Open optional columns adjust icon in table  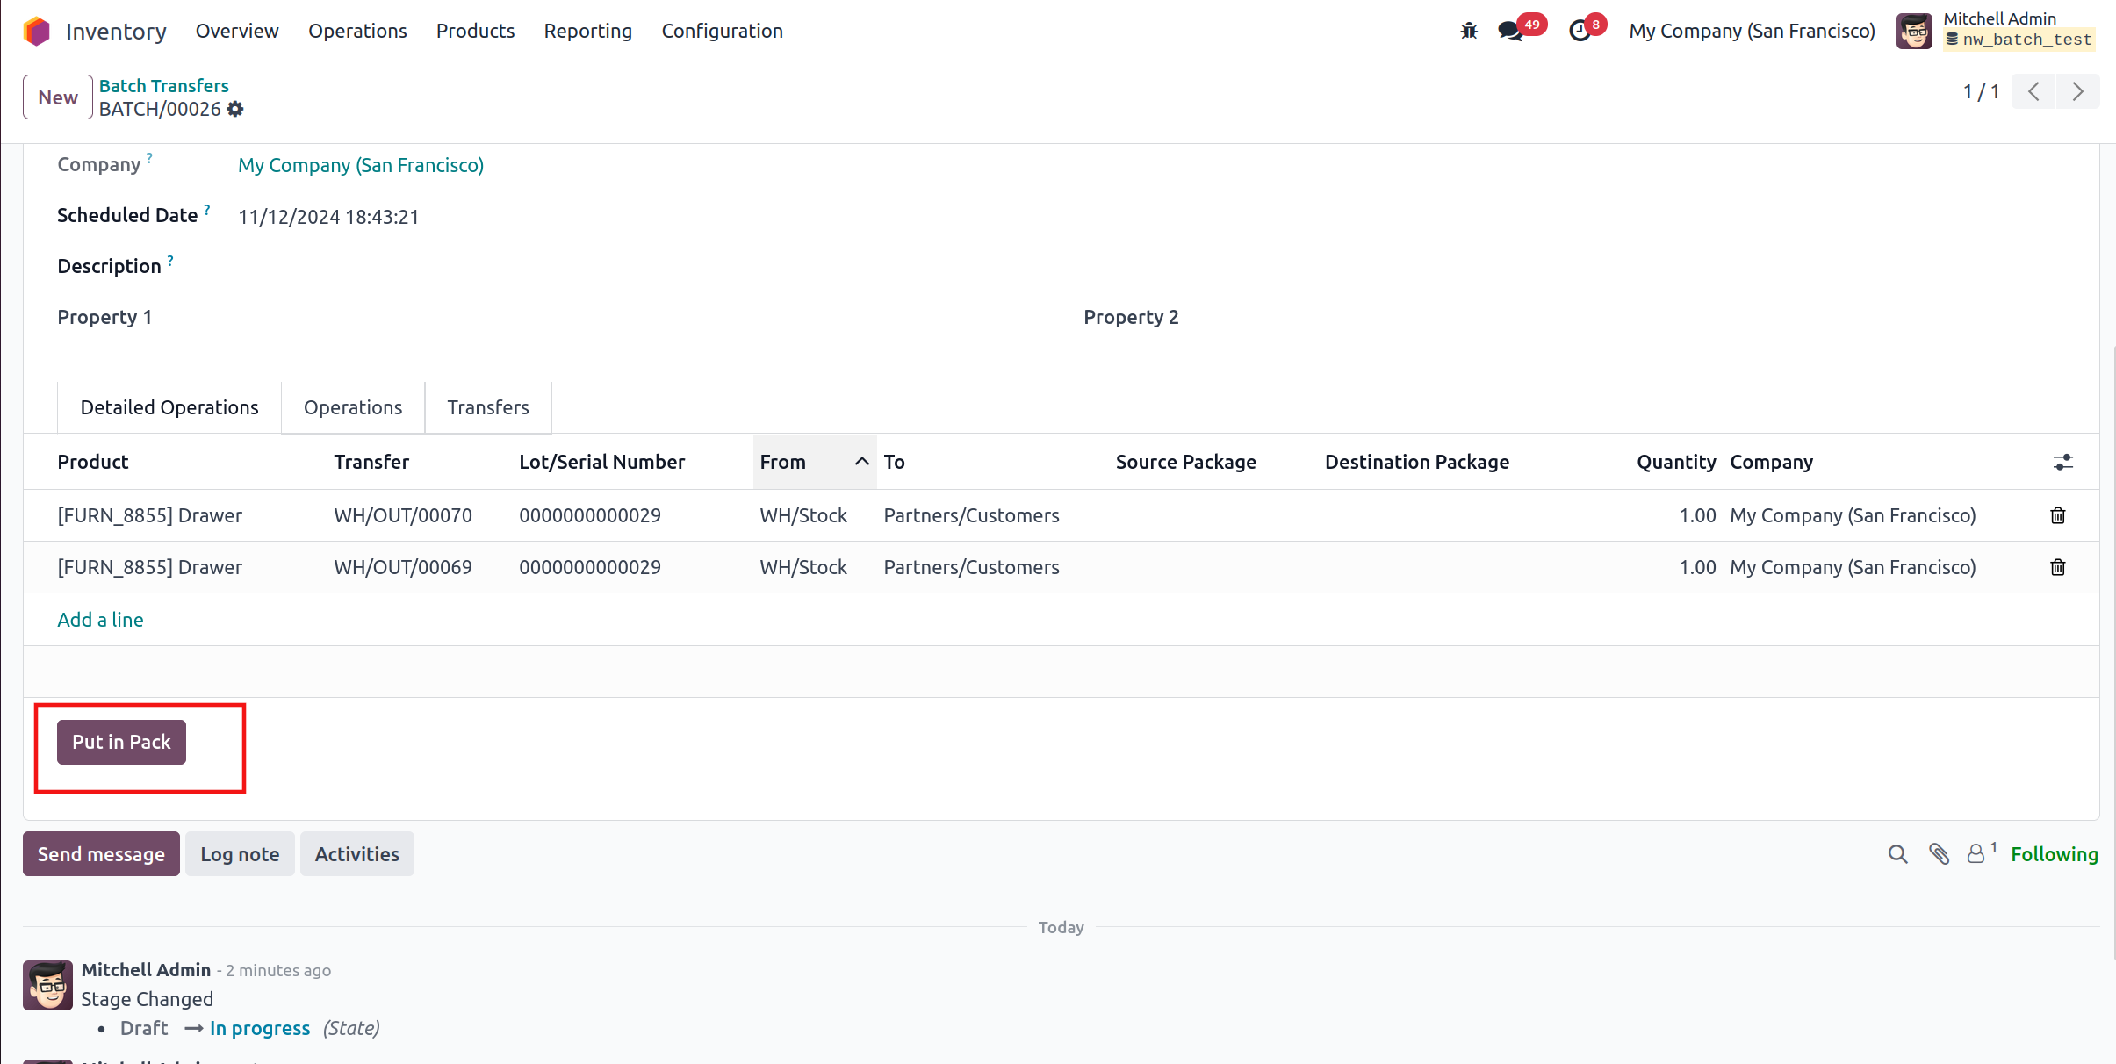coord(2062,462)
